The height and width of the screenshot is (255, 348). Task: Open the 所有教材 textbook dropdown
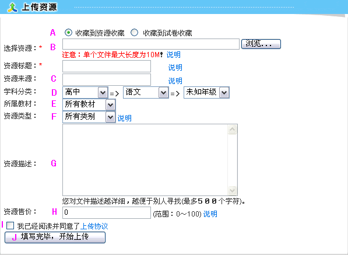click(x=89, y=104)
